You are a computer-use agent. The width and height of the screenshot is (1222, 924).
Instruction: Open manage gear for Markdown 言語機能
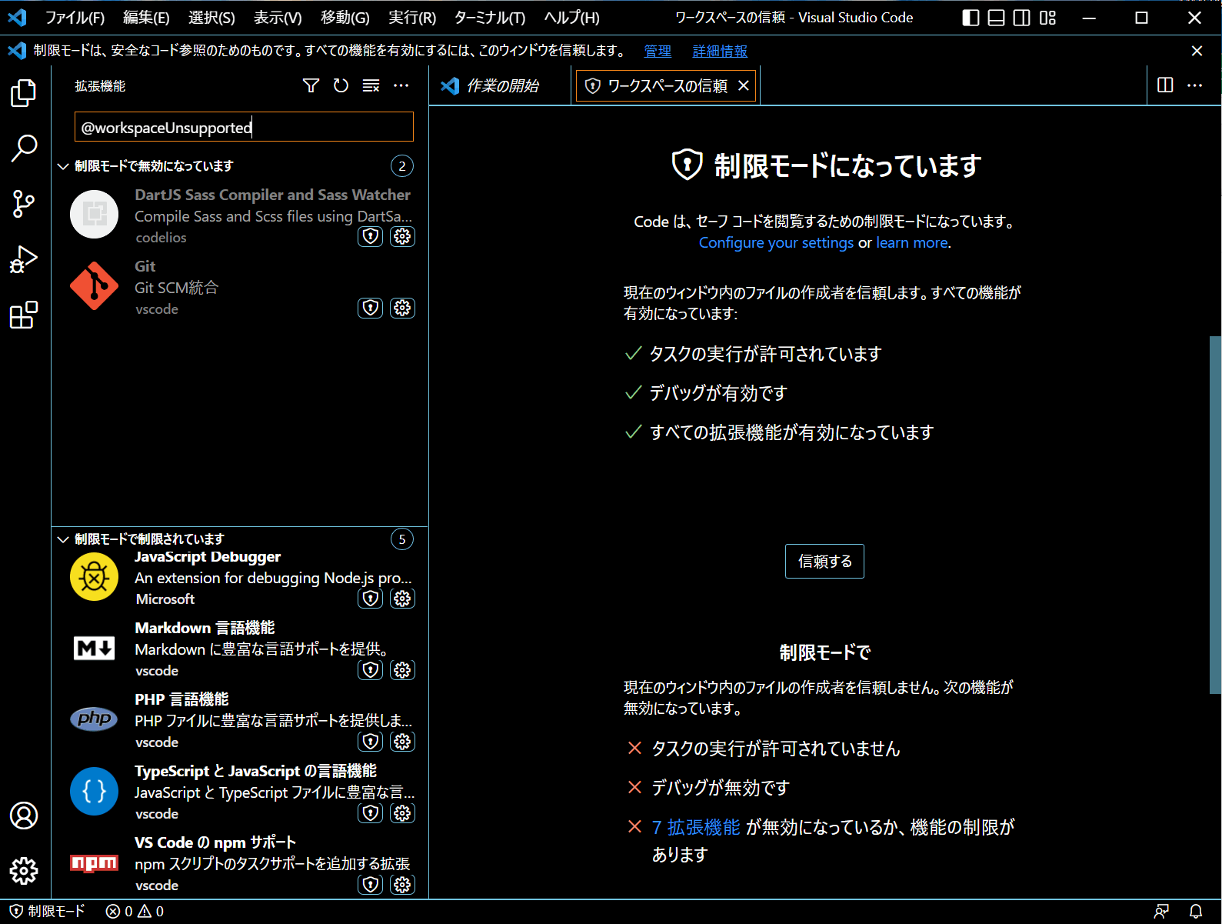[402, 670]
